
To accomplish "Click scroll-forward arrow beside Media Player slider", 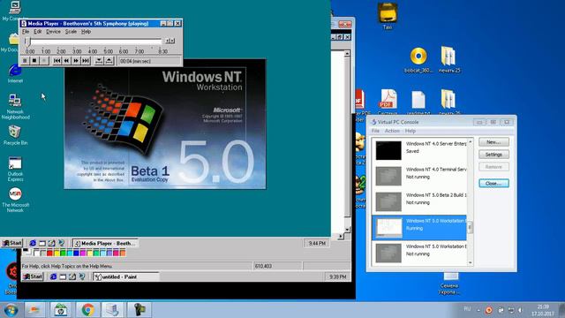I will [x=173, y=42].
